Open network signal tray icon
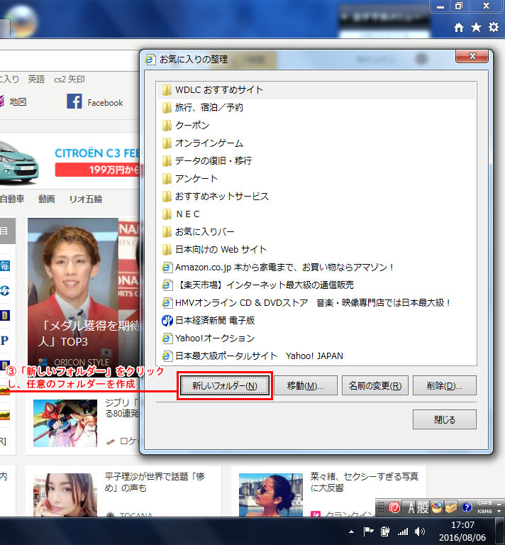This screenshot has height=545, width=505. coord(403,531)
